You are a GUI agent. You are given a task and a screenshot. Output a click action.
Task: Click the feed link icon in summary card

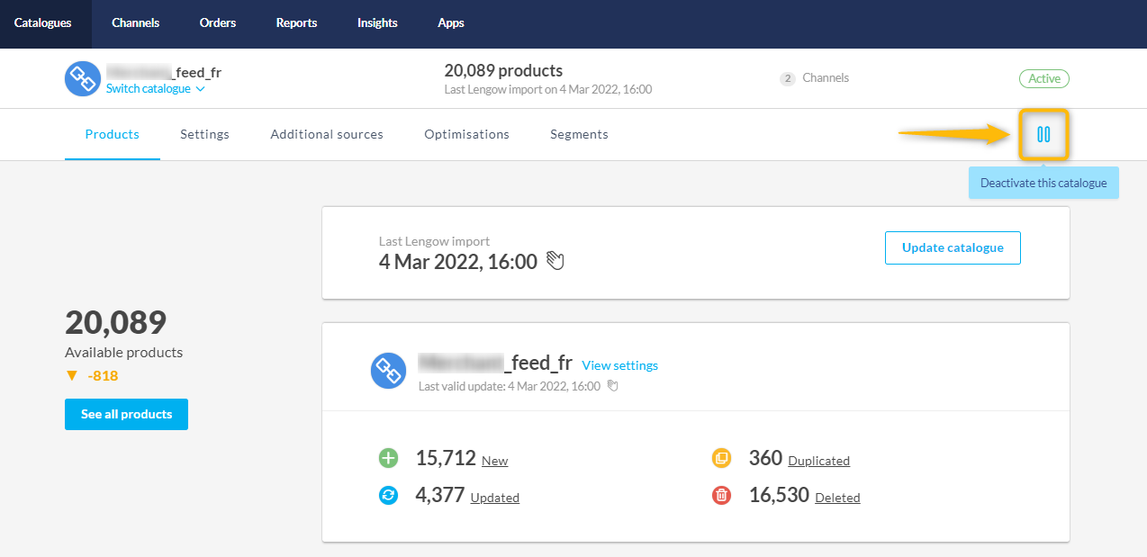tap(389, 371)
